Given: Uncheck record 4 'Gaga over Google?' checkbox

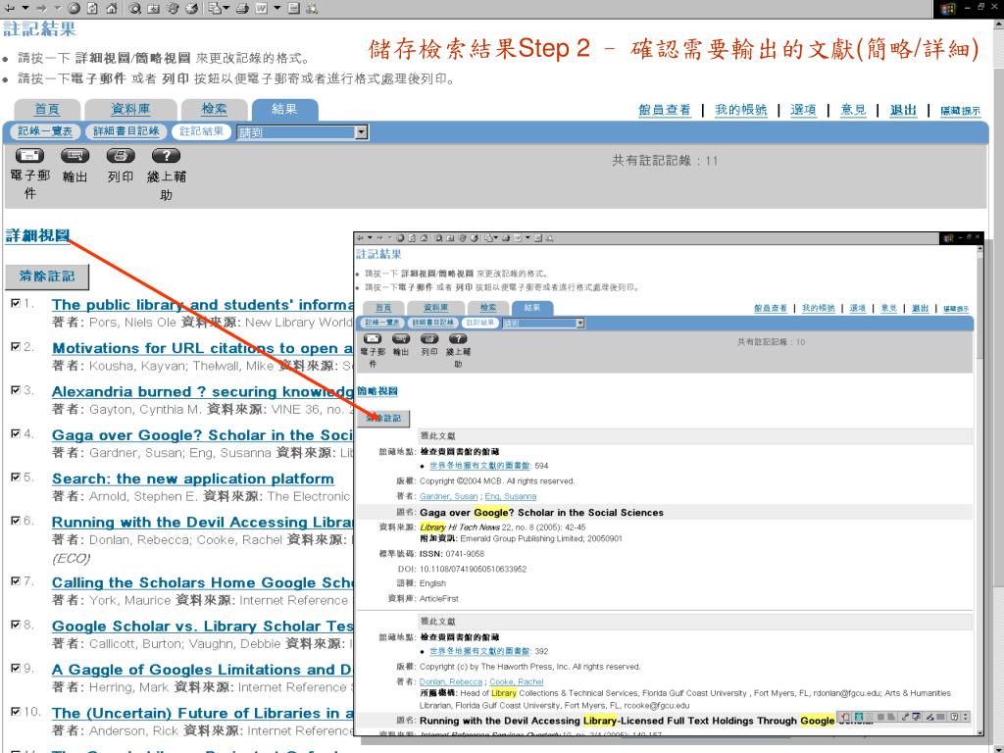Looking at the screenshot, I should (x=16, y=433).
